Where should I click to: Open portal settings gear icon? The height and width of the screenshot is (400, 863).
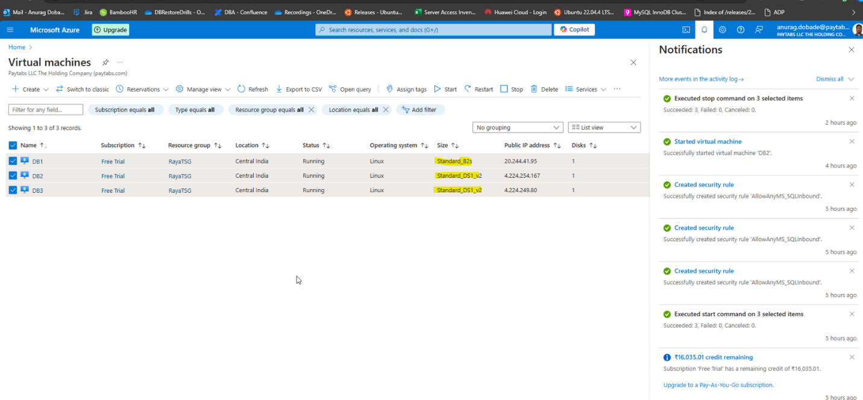[x=723, y=30]
